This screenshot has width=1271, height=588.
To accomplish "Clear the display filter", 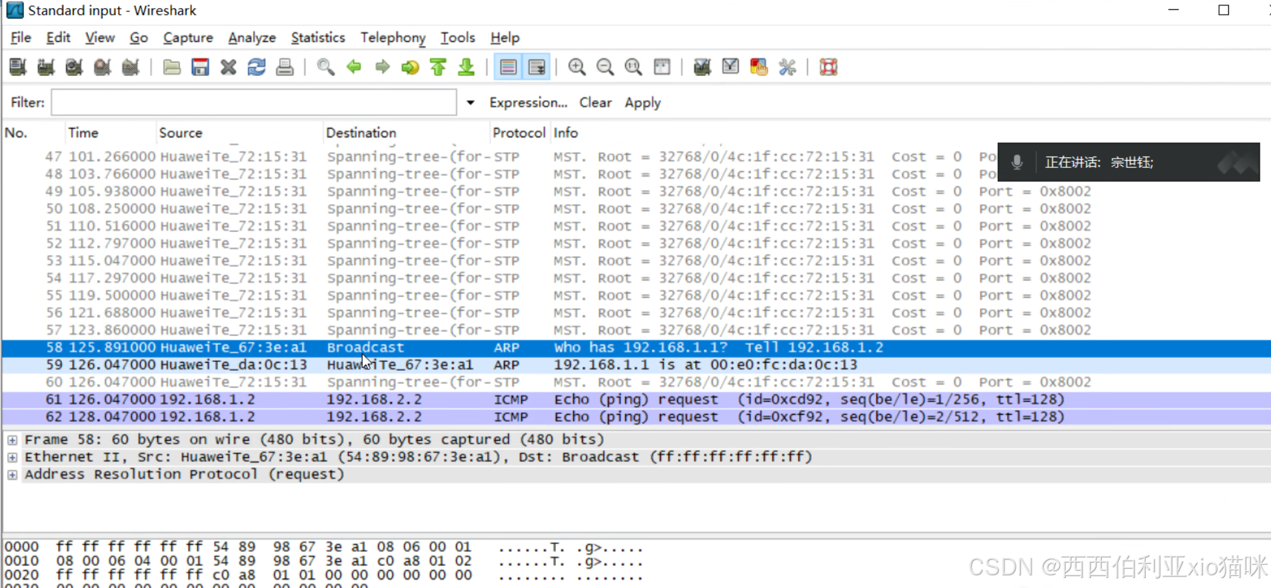I will (x=595, y=103).
